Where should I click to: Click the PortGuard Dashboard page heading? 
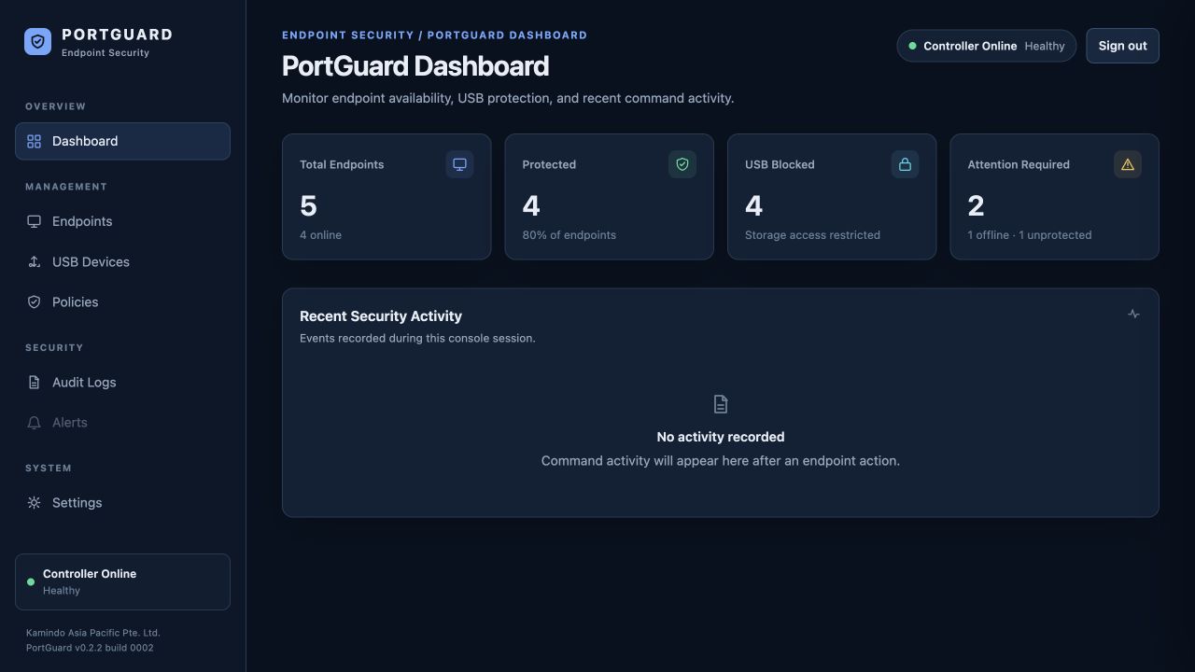(x=415, y=66)
